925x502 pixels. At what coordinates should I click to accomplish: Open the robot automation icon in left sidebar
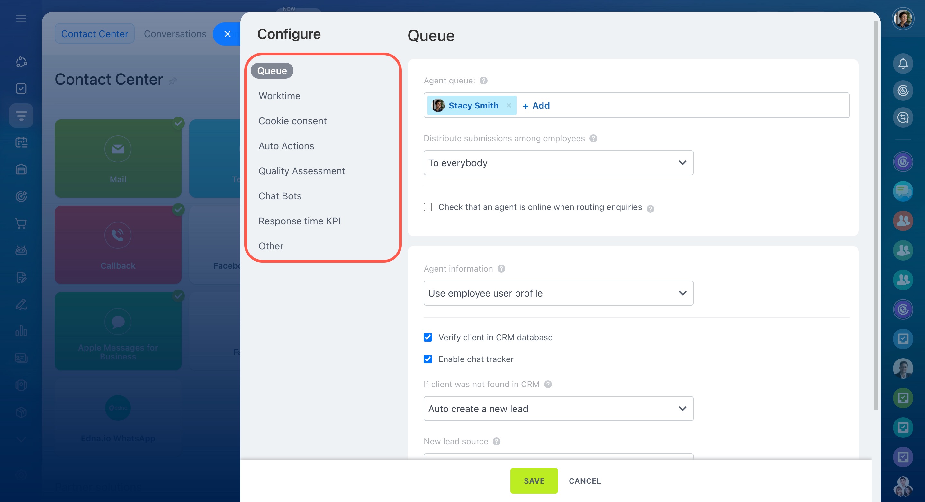click(21, 250)
